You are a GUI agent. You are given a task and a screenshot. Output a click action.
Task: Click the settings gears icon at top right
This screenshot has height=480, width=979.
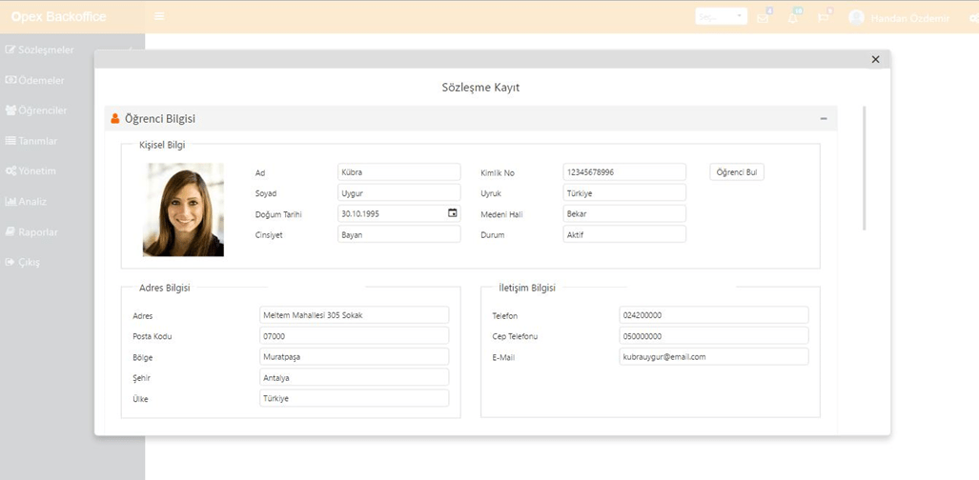(971, 18)
